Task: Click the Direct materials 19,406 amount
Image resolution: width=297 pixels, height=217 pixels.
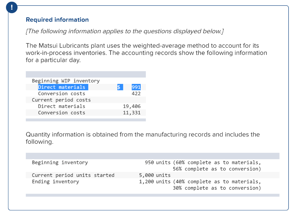Action: 131,106
